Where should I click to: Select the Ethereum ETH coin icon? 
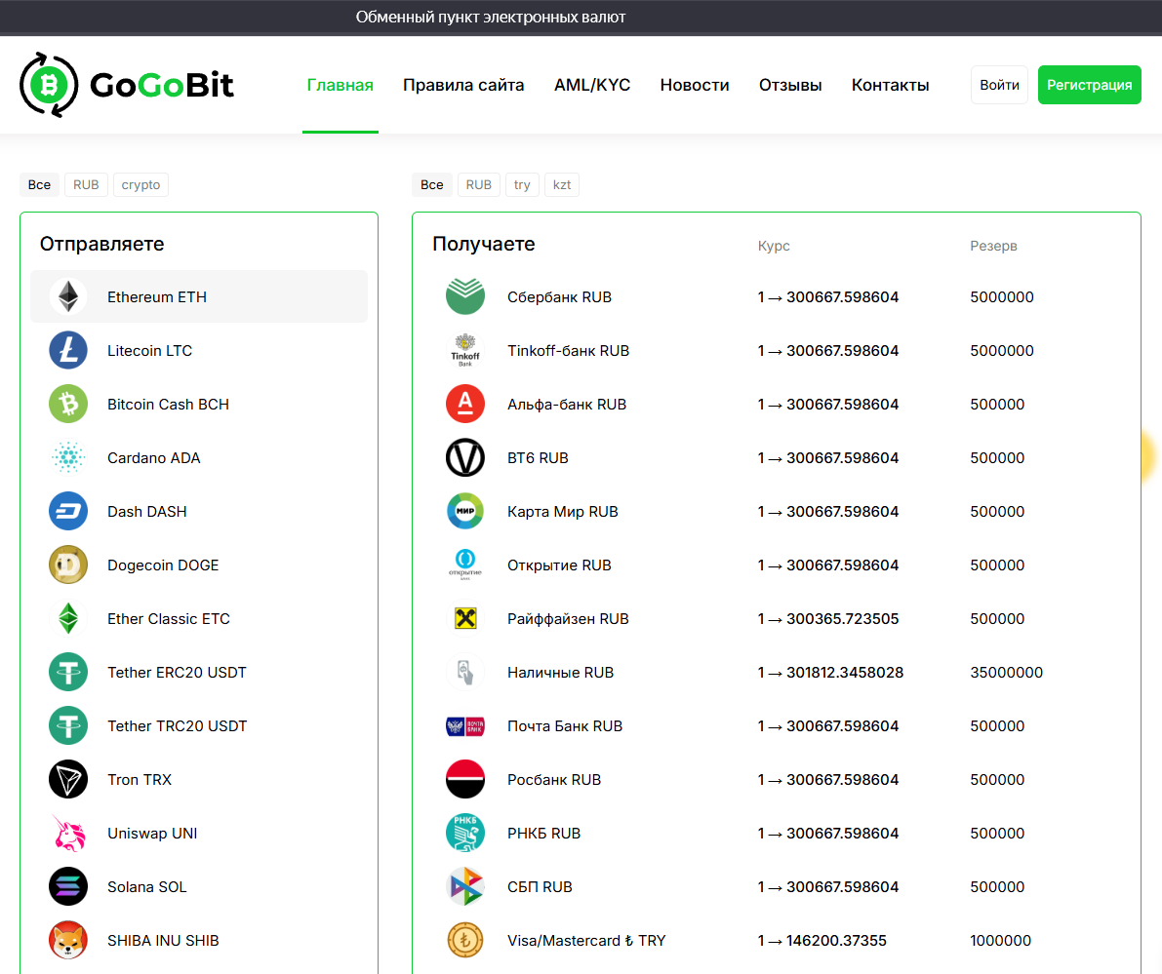click(x=68, y=296)
